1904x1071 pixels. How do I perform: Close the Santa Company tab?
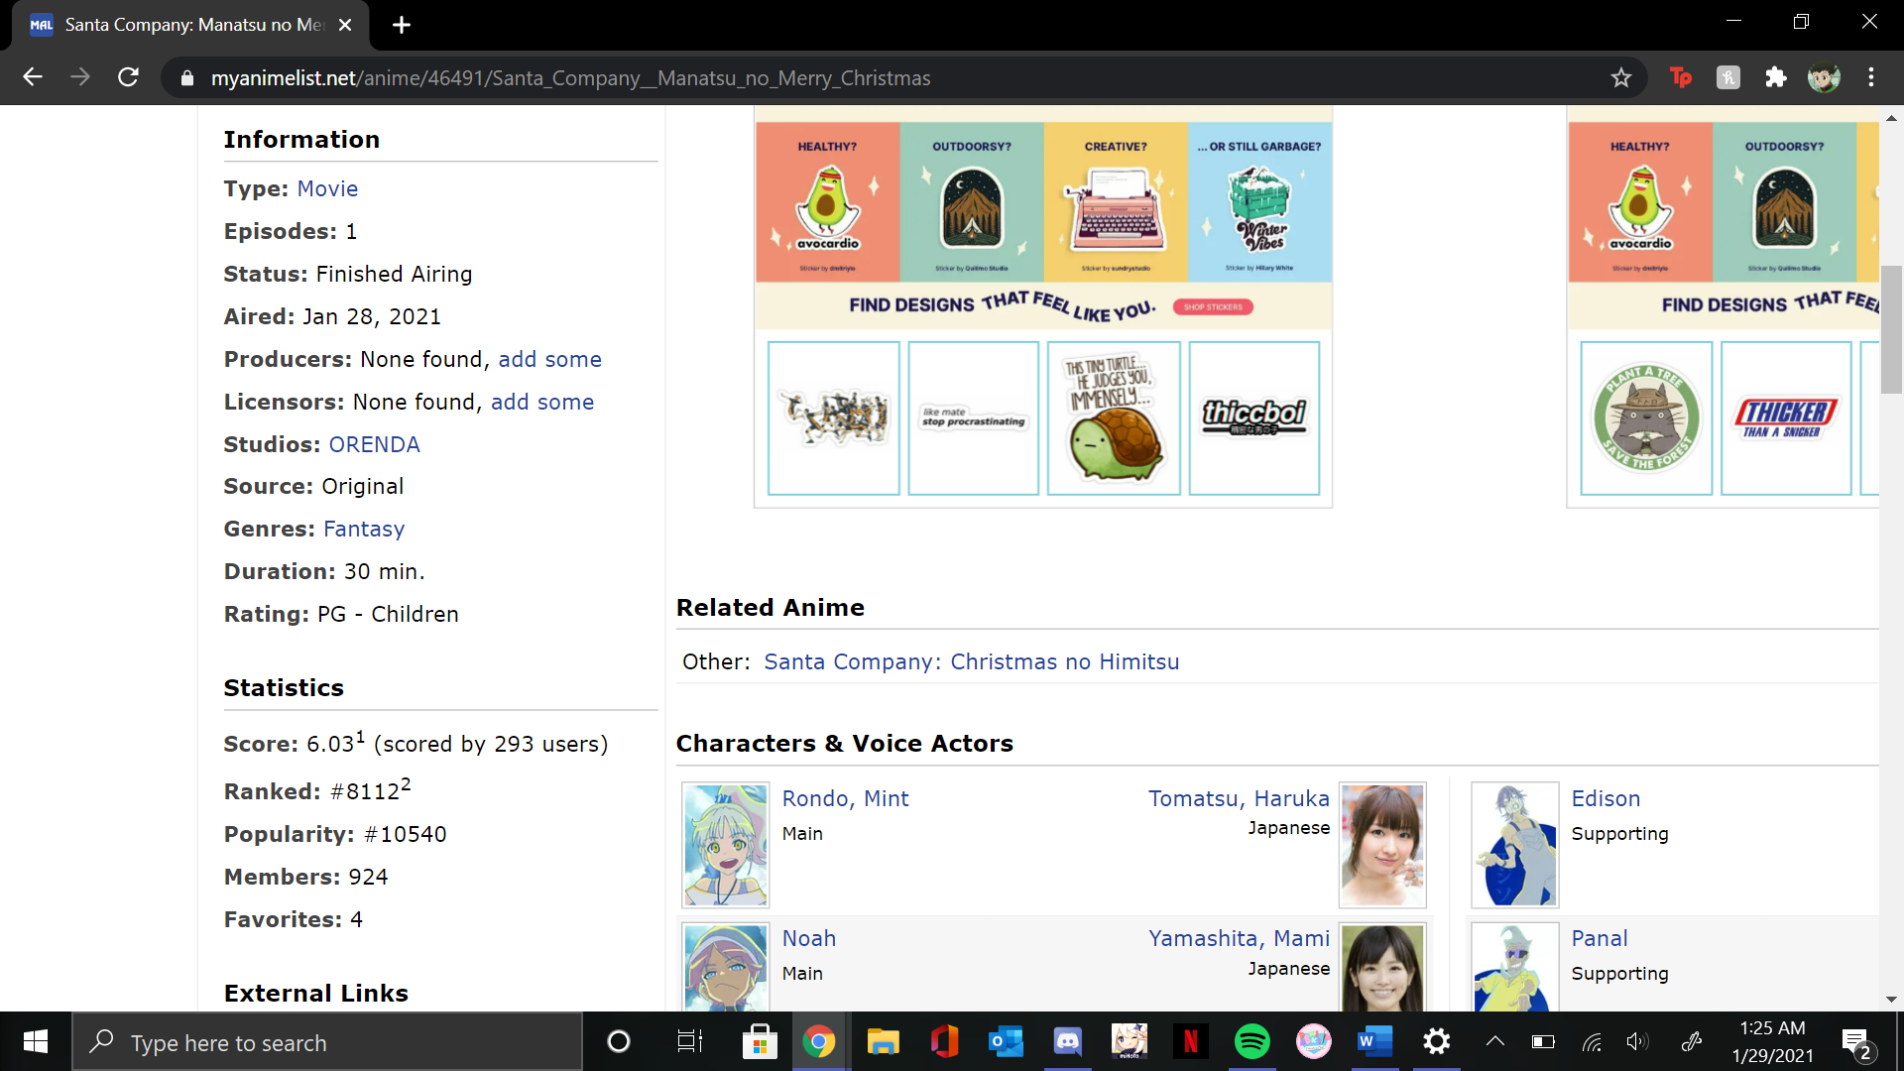345,25
